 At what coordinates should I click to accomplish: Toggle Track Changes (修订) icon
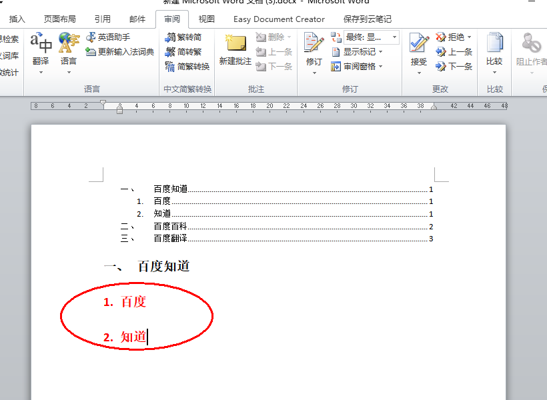314,43
